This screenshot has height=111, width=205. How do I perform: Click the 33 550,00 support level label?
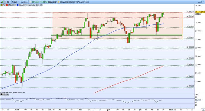pos(190,37)
